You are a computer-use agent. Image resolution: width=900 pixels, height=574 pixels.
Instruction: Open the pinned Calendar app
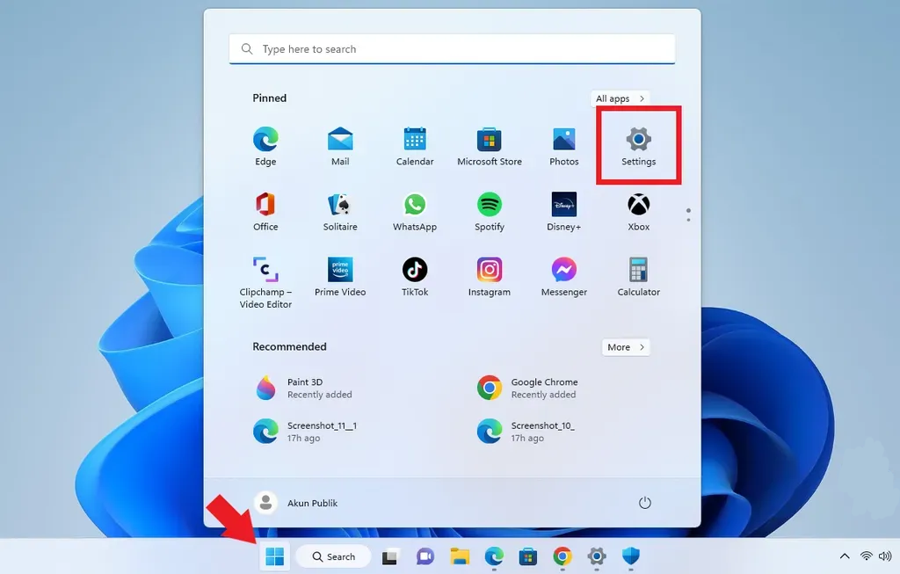click(x=415, y=147)
